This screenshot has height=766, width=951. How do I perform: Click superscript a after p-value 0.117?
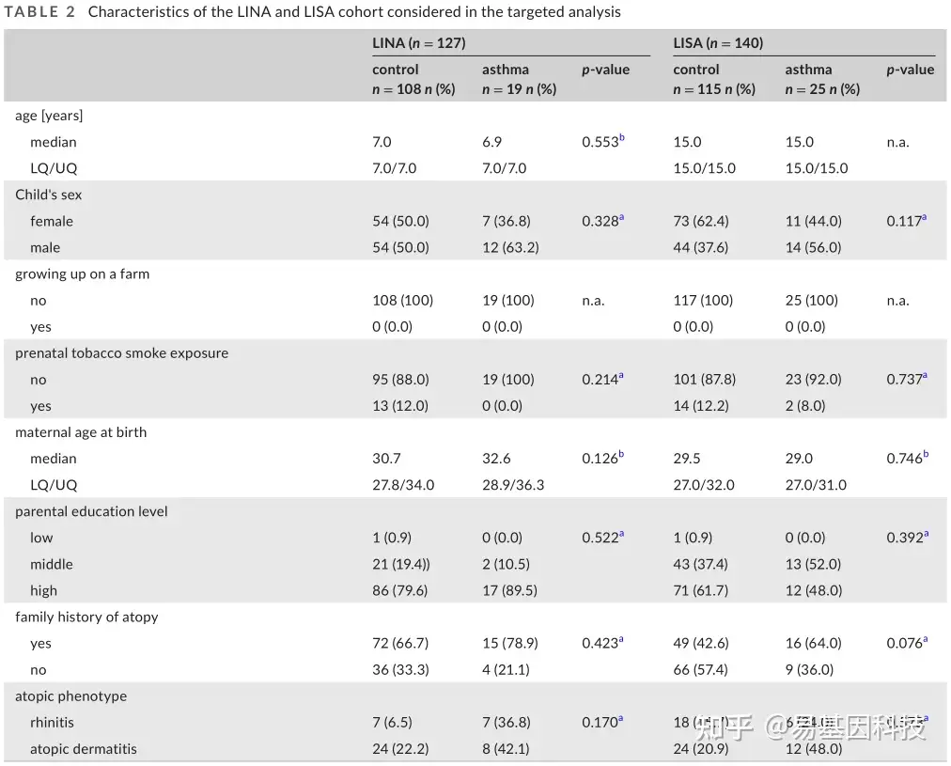click(x=925, y=218)
